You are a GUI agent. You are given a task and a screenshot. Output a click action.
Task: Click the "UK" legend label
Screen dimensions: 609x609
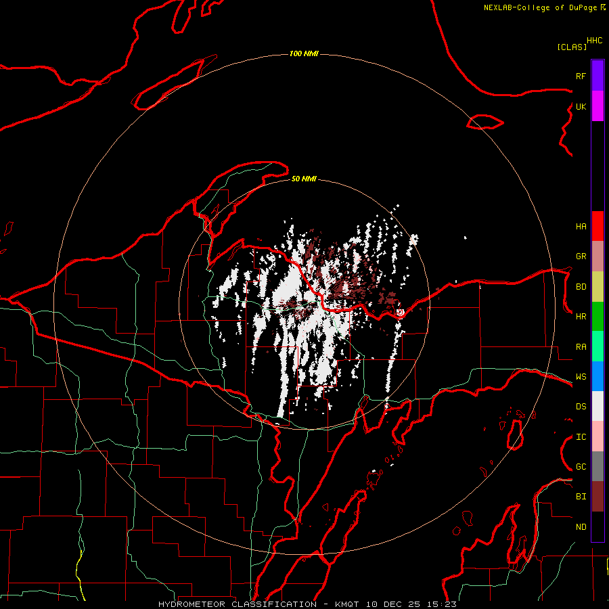581,106
